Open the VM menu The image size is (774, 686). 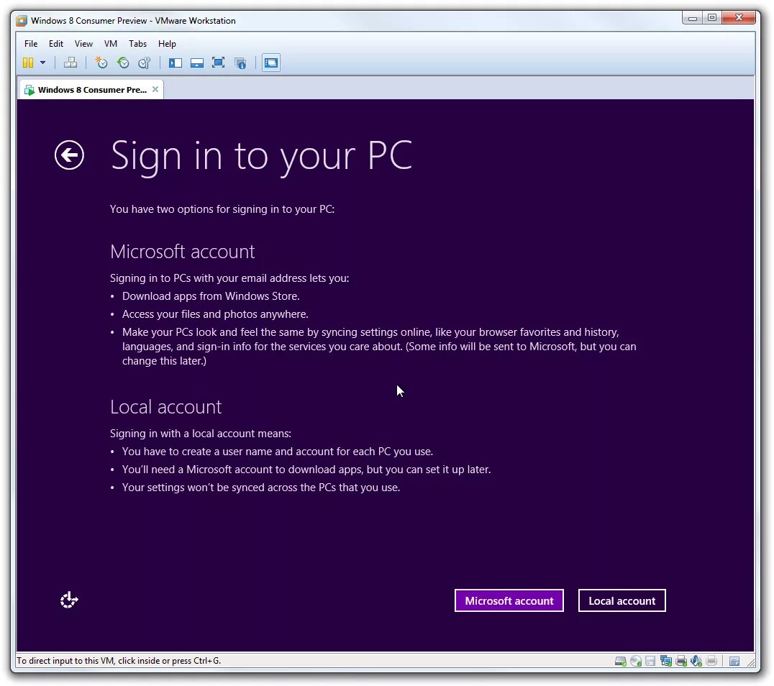[111, 43]
